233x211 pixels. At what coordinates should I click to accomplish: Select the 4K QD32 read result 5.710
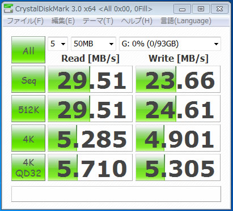coord(90,167)
